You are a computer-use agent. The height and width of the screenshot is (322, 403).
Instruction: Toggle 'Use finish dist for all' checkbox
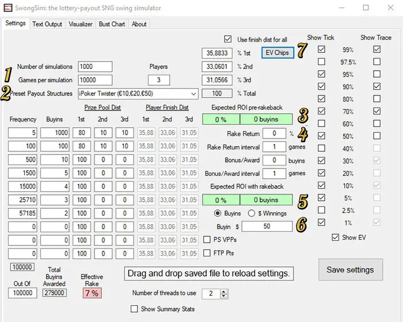tap(228, 40)
